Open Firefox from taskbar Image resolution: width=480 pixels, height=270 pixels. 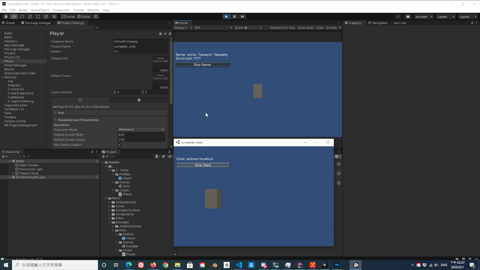tap(153, 265)
